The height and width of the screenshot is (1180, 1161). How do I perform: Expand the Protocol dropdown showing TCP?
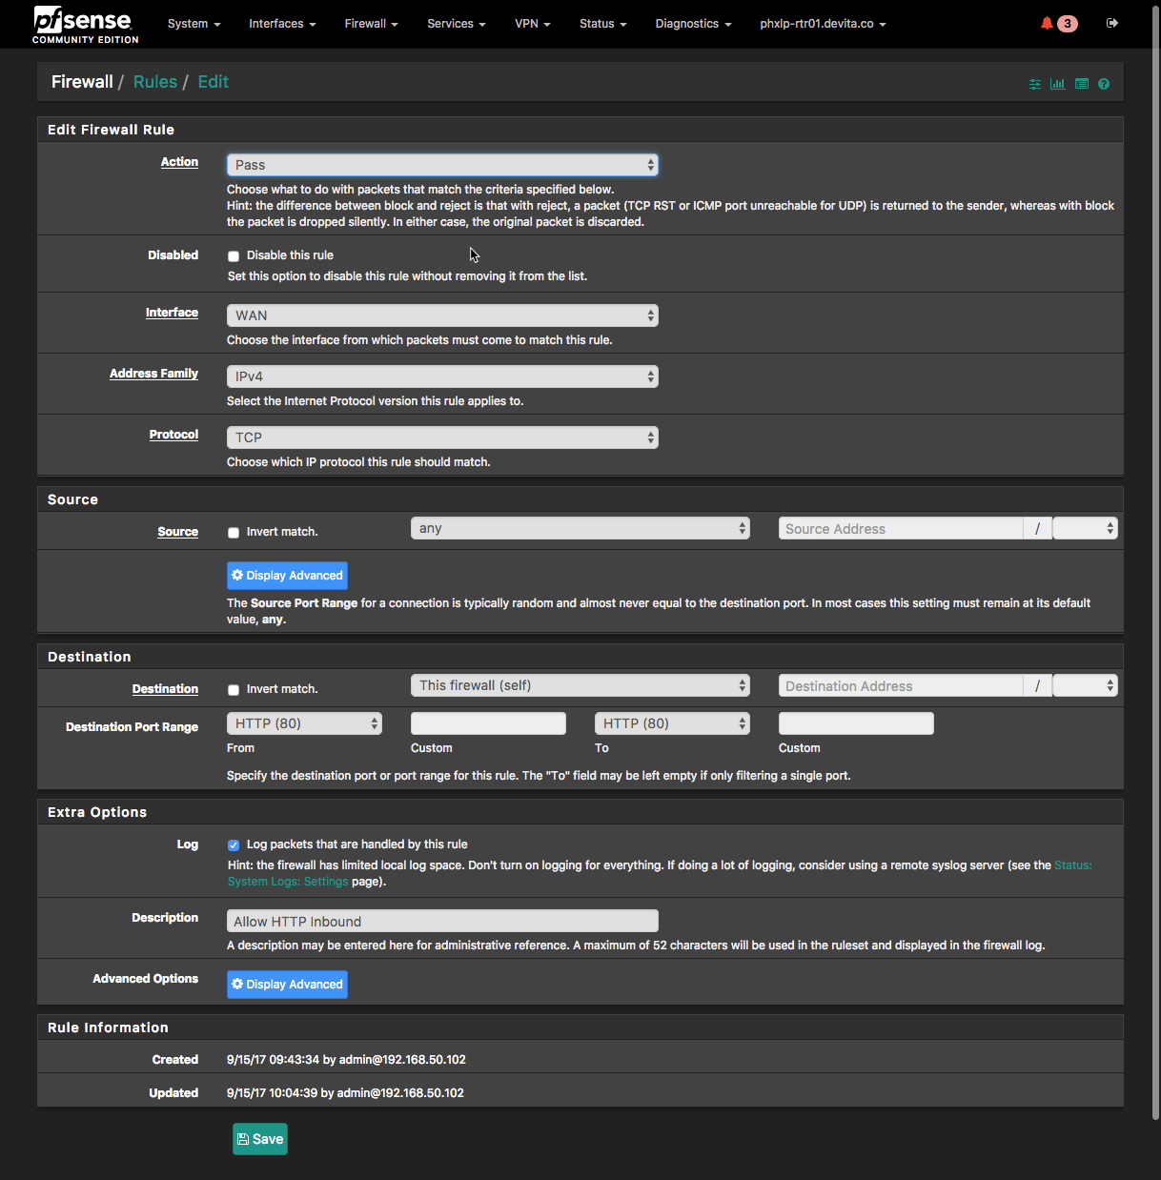pos(442,437)
